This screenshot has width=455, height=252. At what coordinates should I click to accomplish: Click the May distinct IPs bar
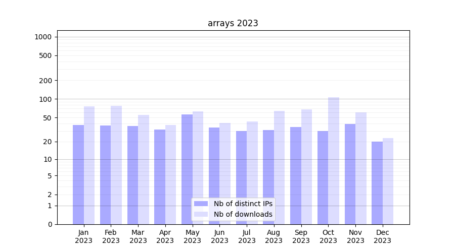tap(187, 169)
